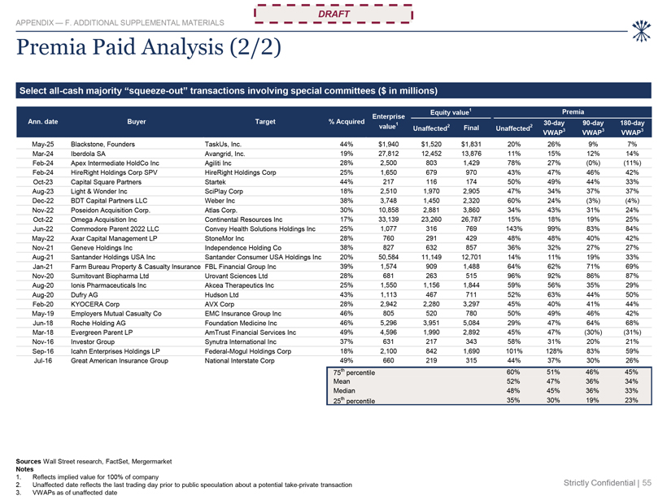Click buyer 'Iberdola SA'
667x500 pixels.
(x=88, y=154)
